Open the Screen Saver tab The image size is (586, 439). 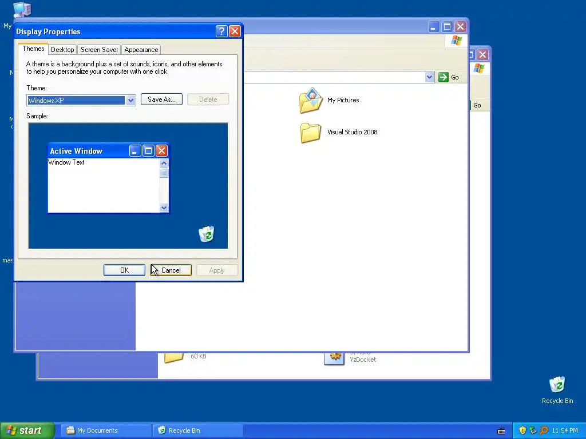[99, 50]
